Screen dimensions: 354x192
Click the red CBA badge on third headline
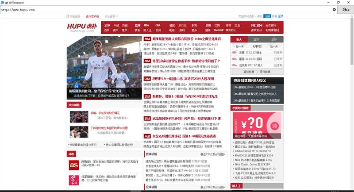pos(147,78)
